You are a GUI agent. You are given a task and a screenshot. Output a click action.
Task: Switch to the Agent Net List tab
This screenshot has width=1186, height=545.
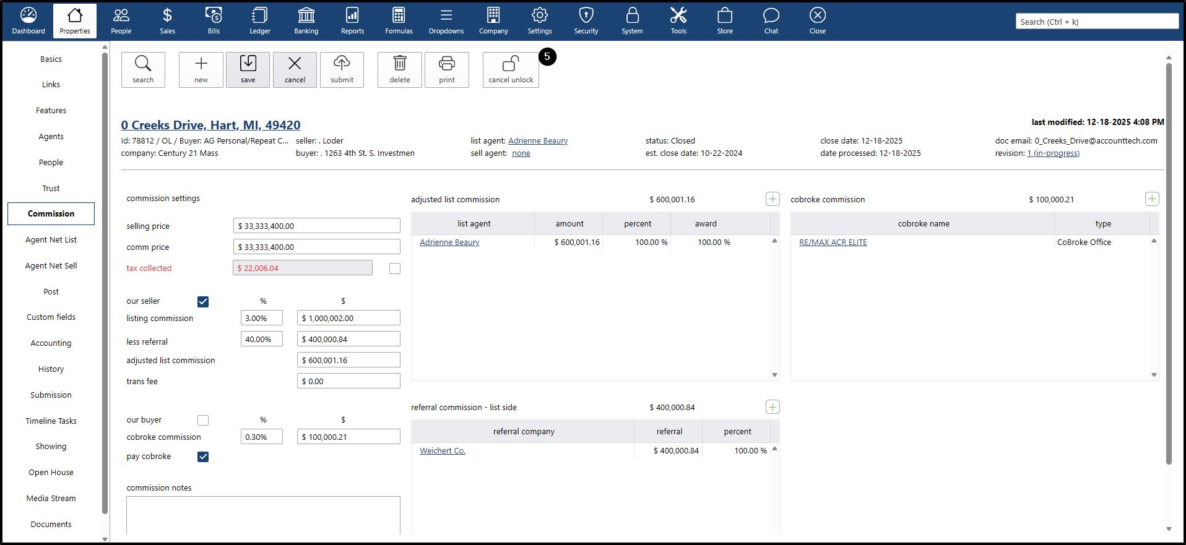point(51,240)
